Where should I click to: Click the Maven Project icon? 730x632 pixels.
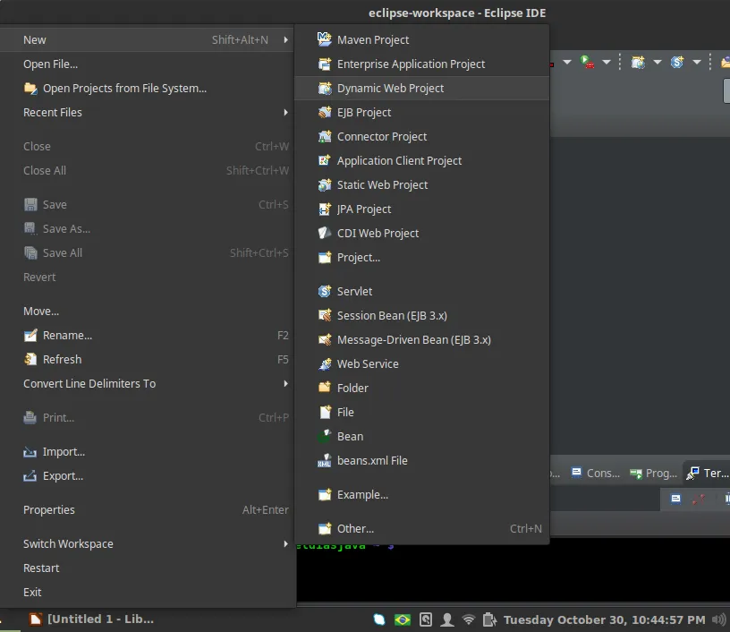(x=324, y=39)
